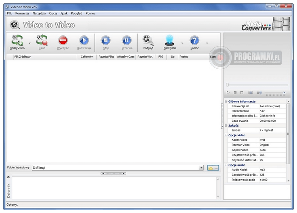Click the Plik Źródłowy column header

(45, 57)
